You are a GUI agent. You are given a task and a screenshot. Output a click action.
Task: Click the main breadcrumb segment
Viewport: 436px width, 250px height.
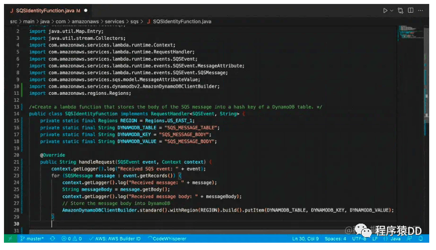[x=29, y=21]
